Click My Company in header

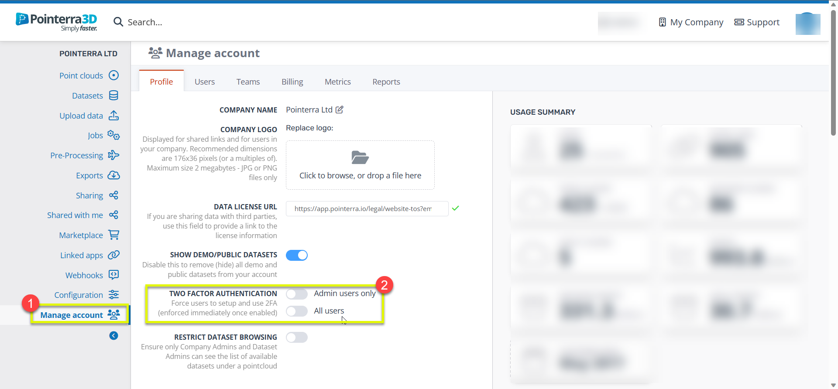point(697,22)
